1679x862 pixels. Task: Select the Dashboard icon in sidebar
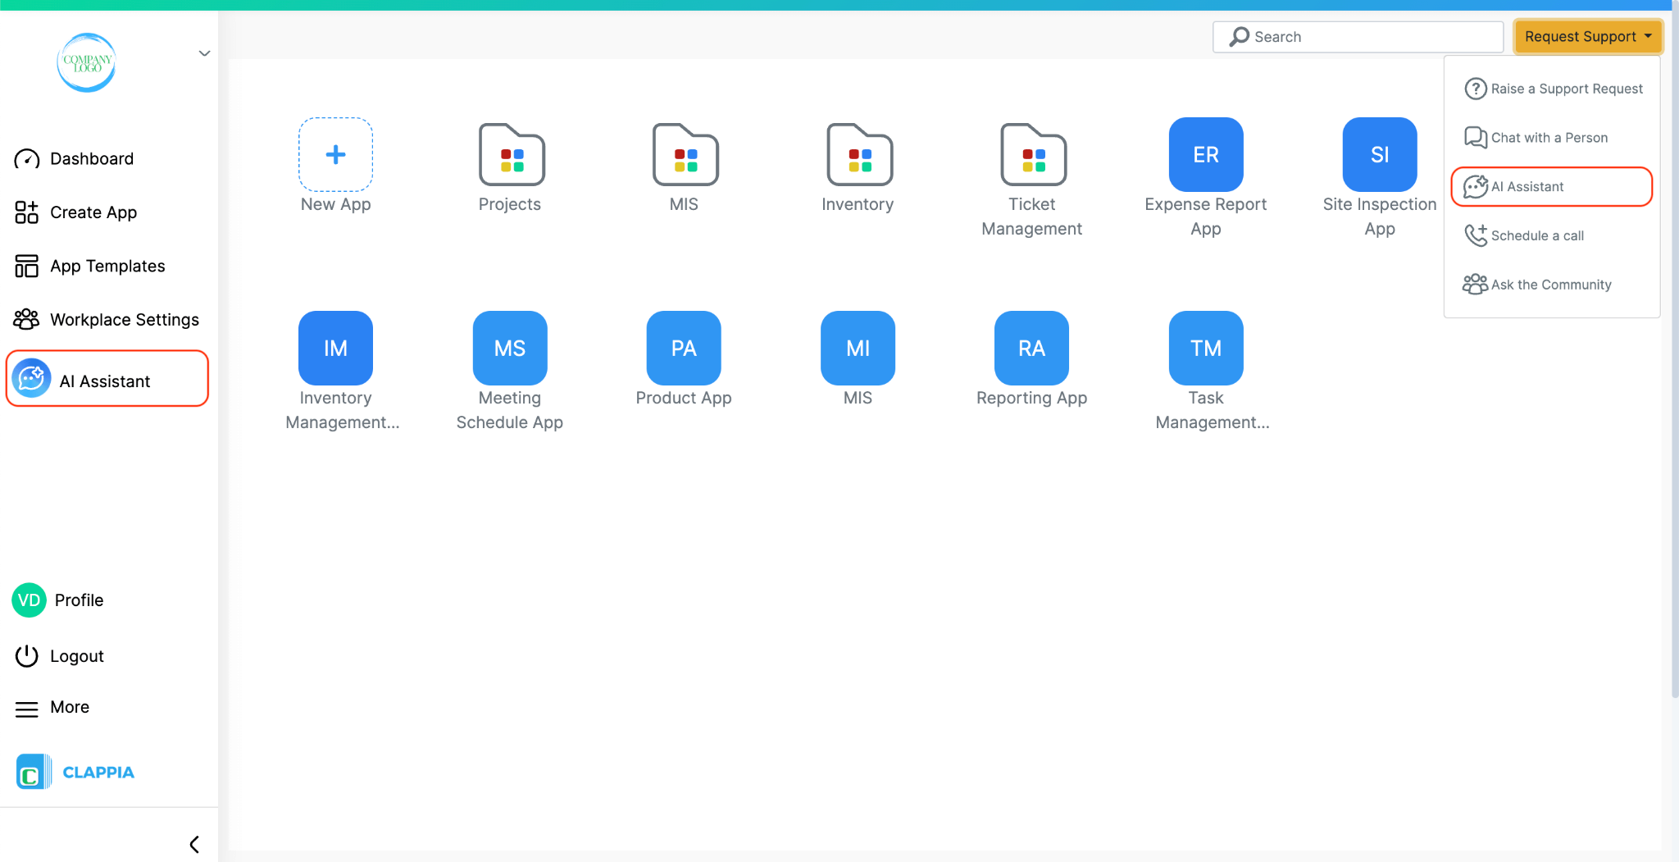click(x=27, y=158)
